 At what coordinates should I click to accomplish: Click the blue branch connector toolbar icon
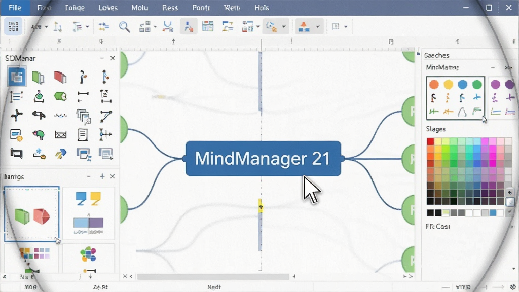(168, 27)
